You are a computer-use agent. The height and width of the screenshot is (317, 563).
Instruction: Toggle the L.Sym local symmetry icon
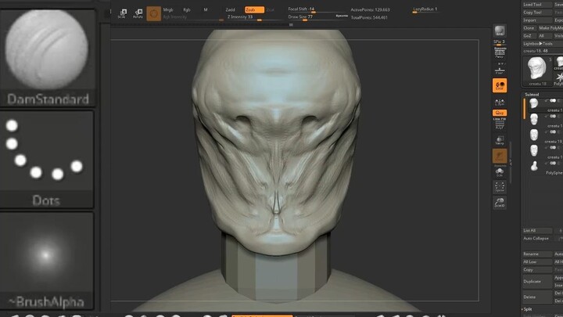click(500, 102)
